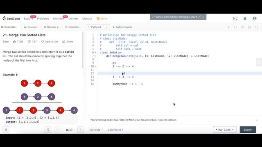Image resolution: width=262 pixels, height=147 pixels.
Task: Open the problem list menu icon
Action: coord(6,129)
